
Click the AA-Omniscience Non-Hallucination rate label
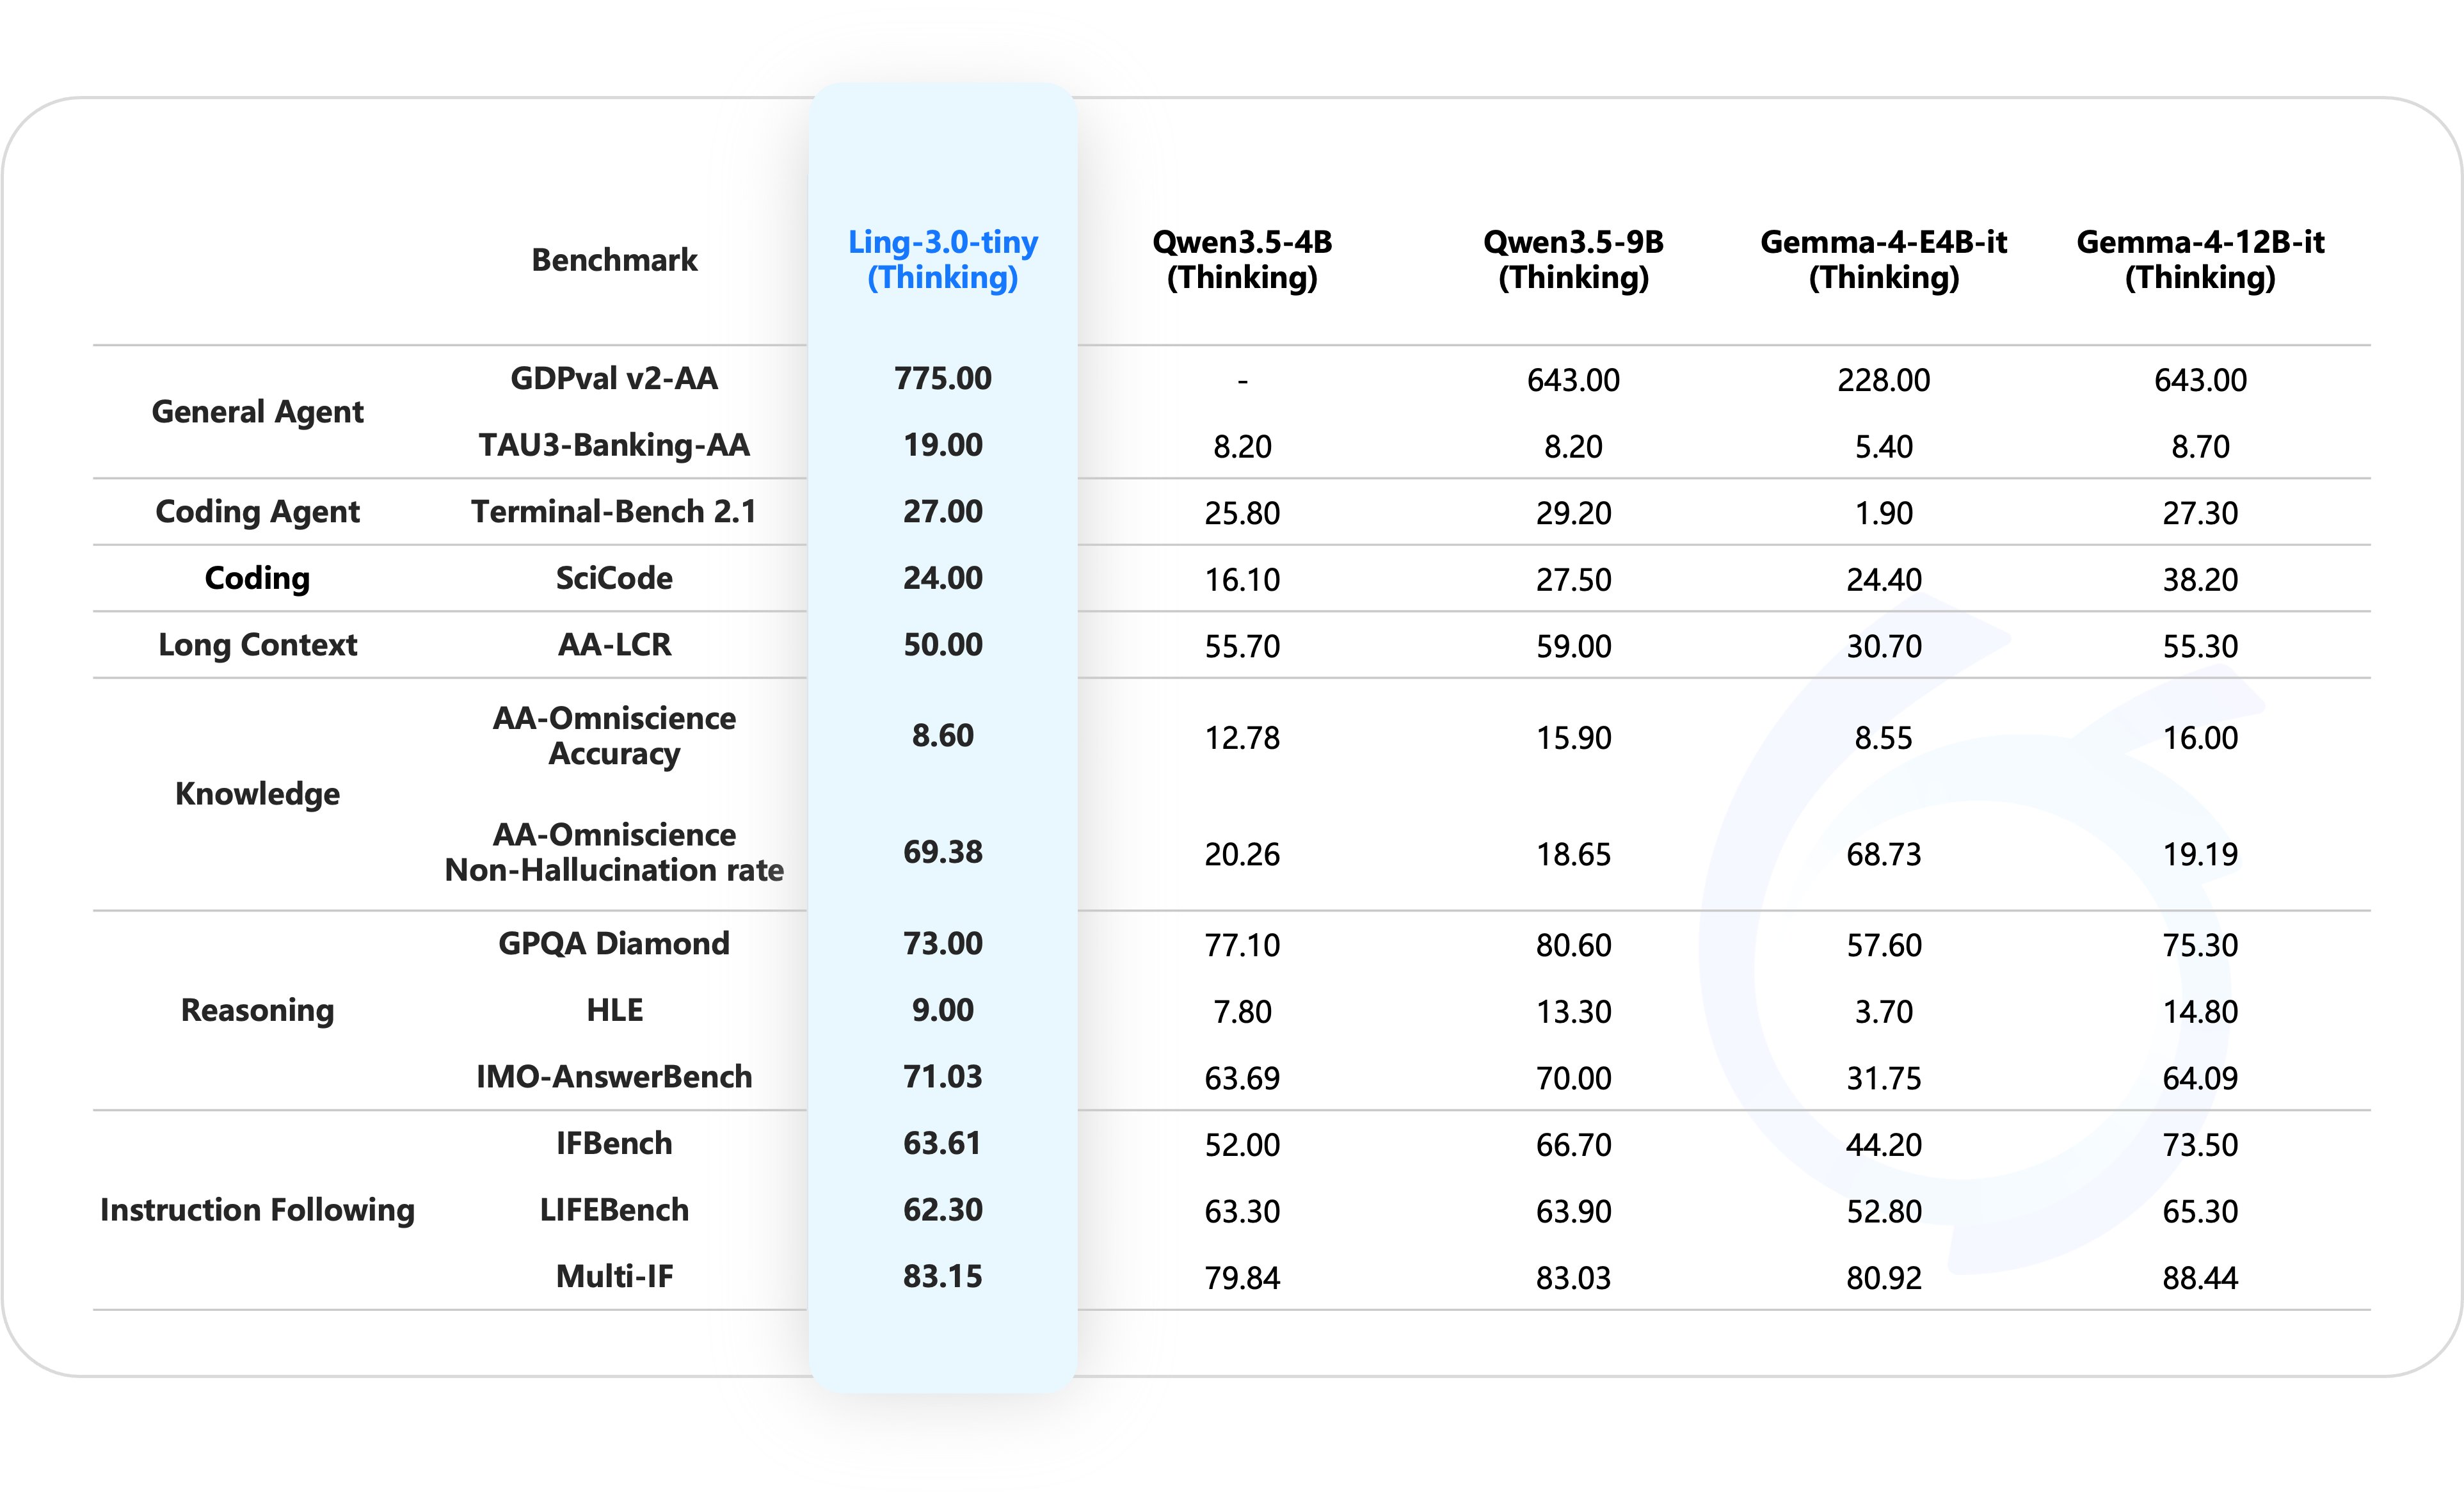(614, 852)
